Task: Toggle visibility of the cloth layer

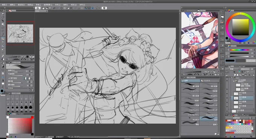Action: pyautogui.click(x=227, y=102)
